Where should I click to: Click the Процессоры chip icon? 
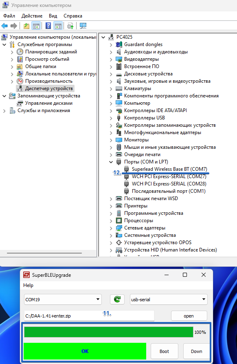(x=119, y=221)
